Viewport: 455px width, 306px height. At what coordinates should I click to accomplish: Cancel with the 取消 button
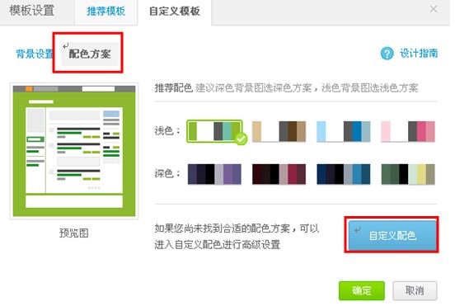pyautogui.click(x=415, y=290)
